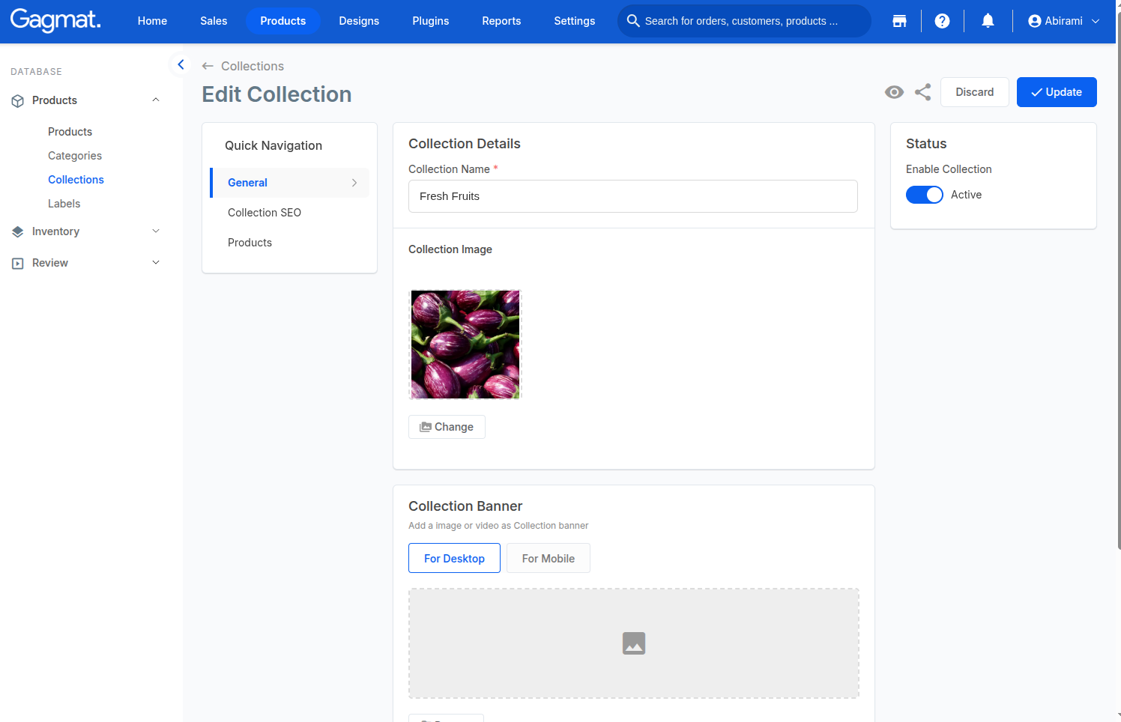Click the eggplant collection image thumbnail
The height and width of the screenshot is (722, 1121).
tap(465, 345)
